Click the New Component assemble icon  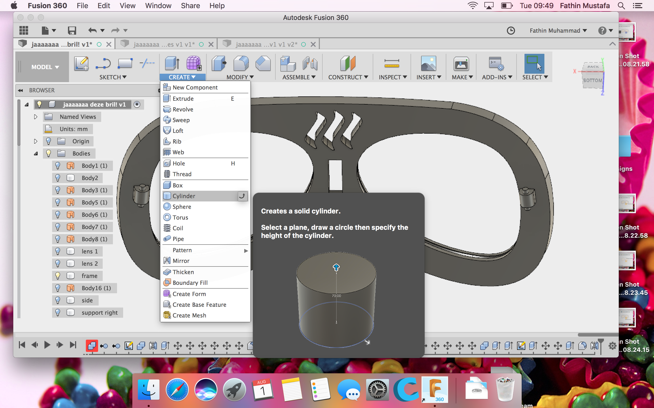[288, 64]
